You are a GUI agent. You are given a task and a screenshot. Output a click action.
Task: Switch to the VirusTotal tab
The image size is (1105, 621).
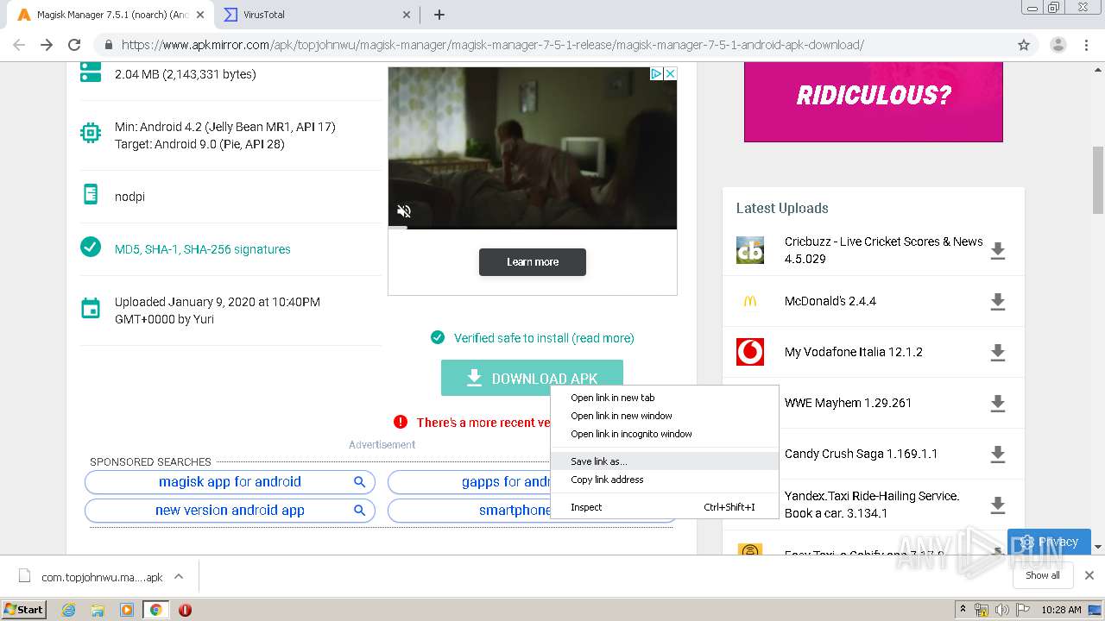(x=317, y=15)
